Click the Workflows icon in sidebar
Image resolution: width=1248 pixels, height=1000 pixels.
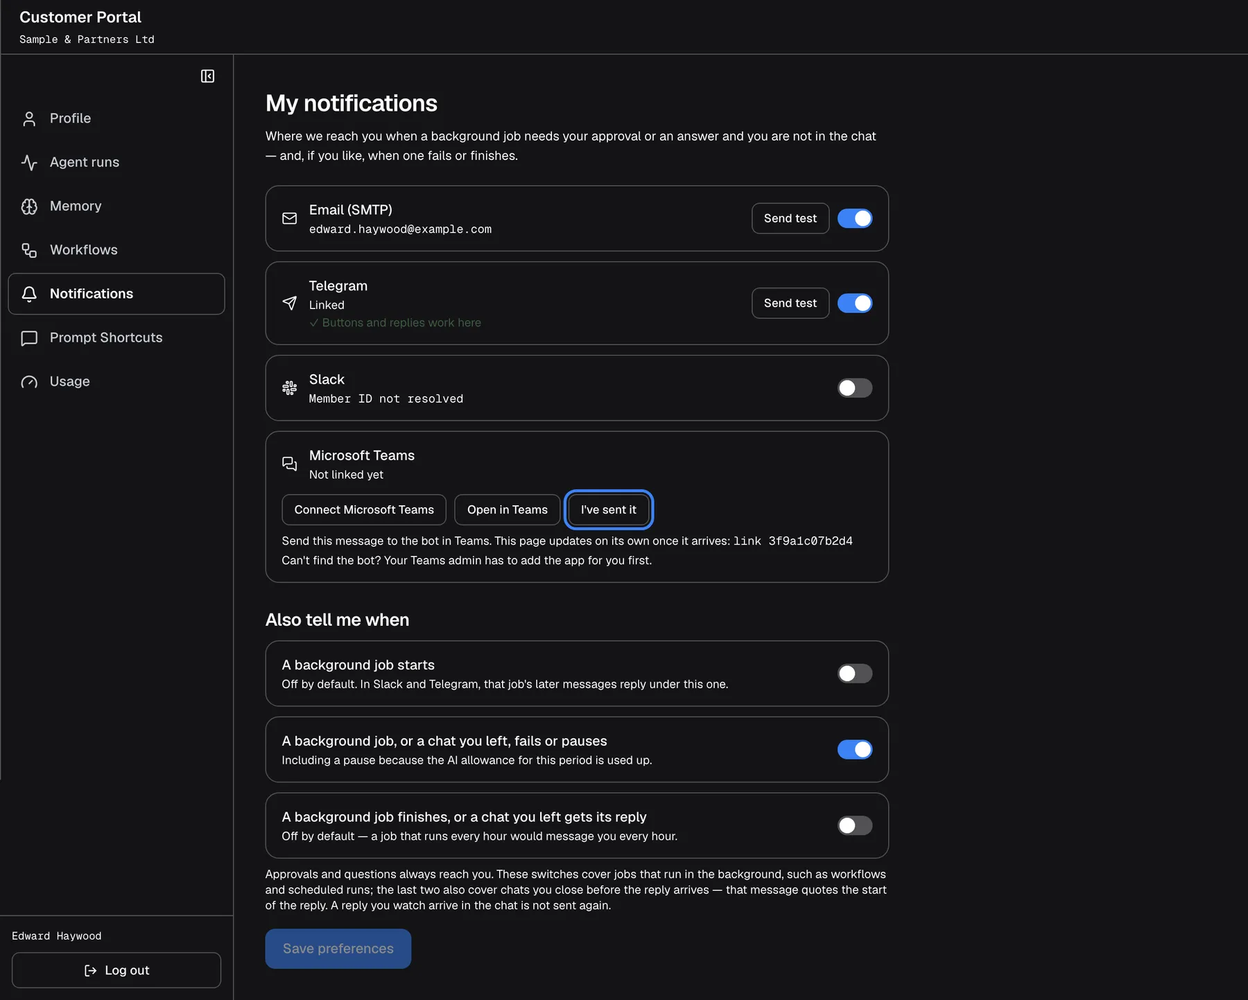click(29, 250)
